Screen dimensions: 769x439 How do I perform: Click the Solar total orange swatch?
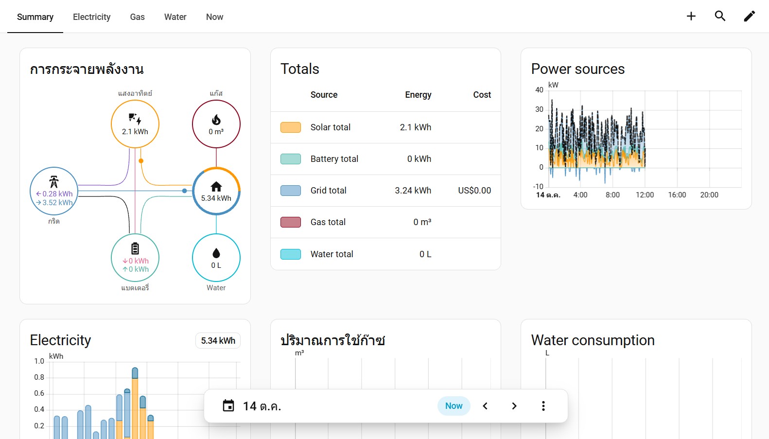point(291,127)
